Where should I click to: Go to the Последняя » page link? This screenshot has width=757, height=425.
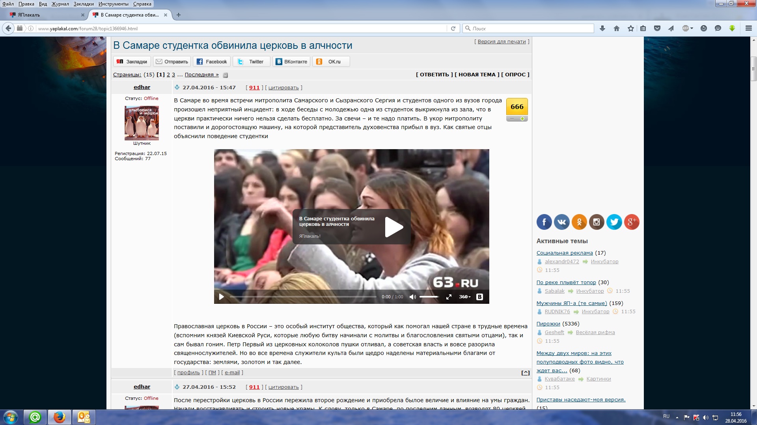[x=202, y=74]
